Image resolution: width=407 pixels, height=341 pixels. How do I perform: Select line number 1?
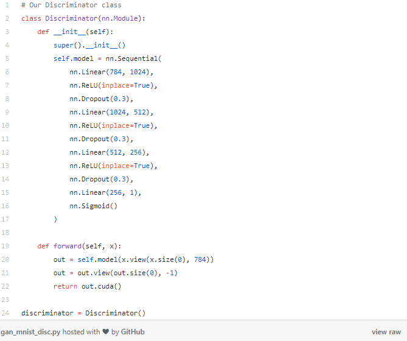tap(7, 5)
